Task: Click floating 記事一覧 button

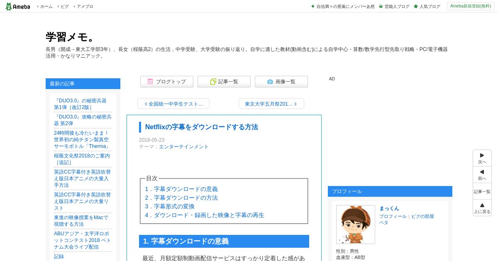Action: (x=482, y=191)
